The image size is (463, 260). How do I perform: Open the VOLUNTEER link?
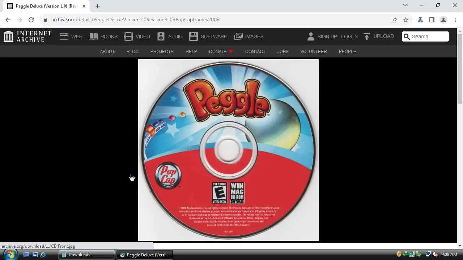click(313, 52)
